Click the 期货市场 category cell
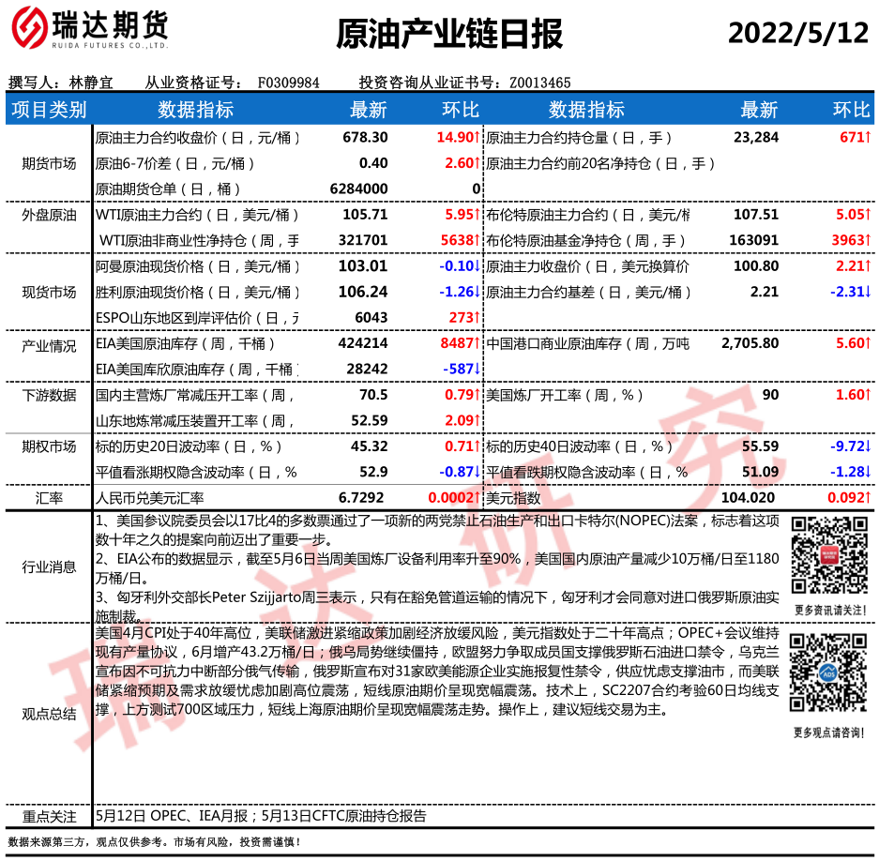 (x=49, y=163)
